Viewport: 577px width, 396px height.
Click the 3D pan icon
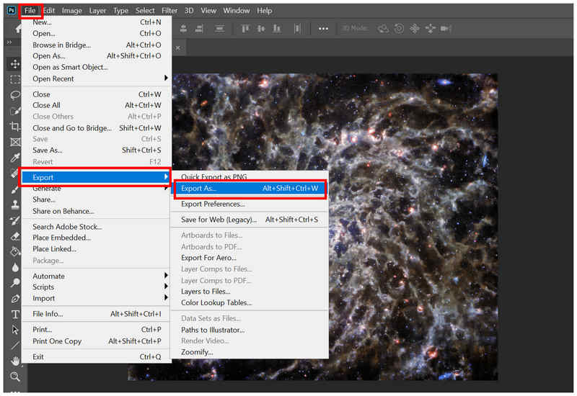coord(414,29)
